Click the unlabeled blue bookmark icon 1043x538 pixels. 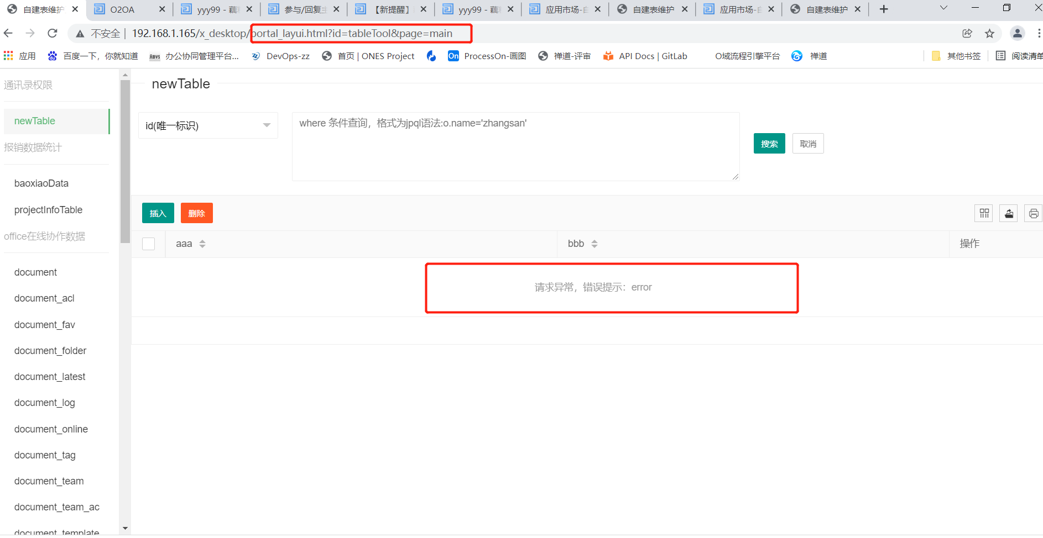tap(431, 56)
